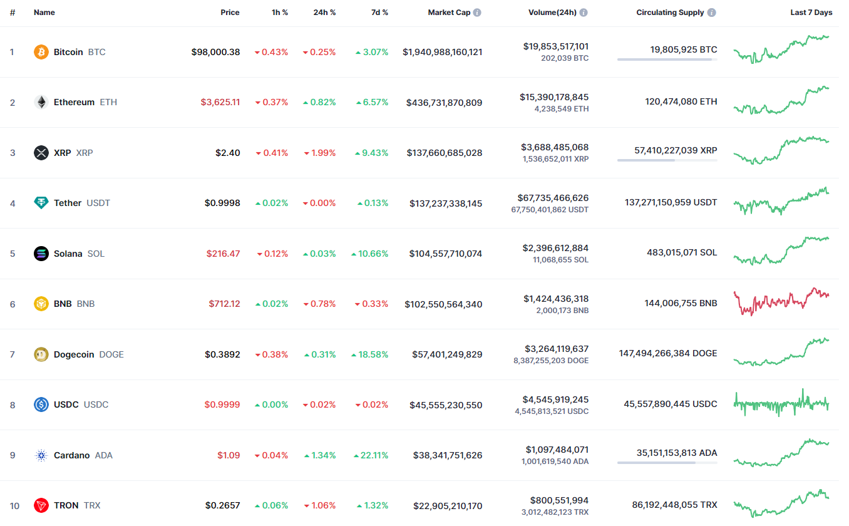Click the Tether logo icon
849x526 pixels.
(x=41, y=203)
